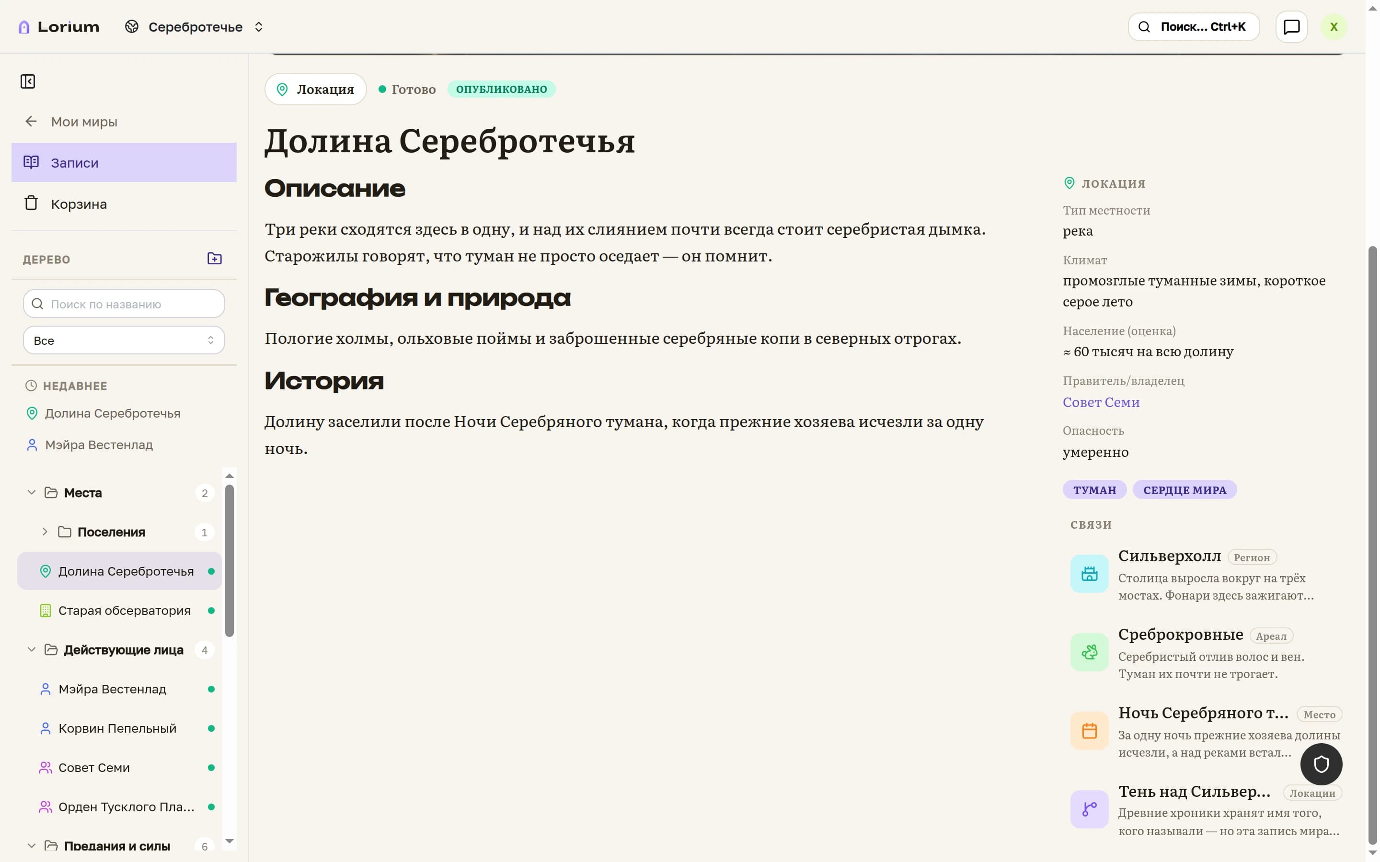Viewport: 1380px width, 862px height.
Task: Open the Серебротечье world switcher
Action: [195, 27]
